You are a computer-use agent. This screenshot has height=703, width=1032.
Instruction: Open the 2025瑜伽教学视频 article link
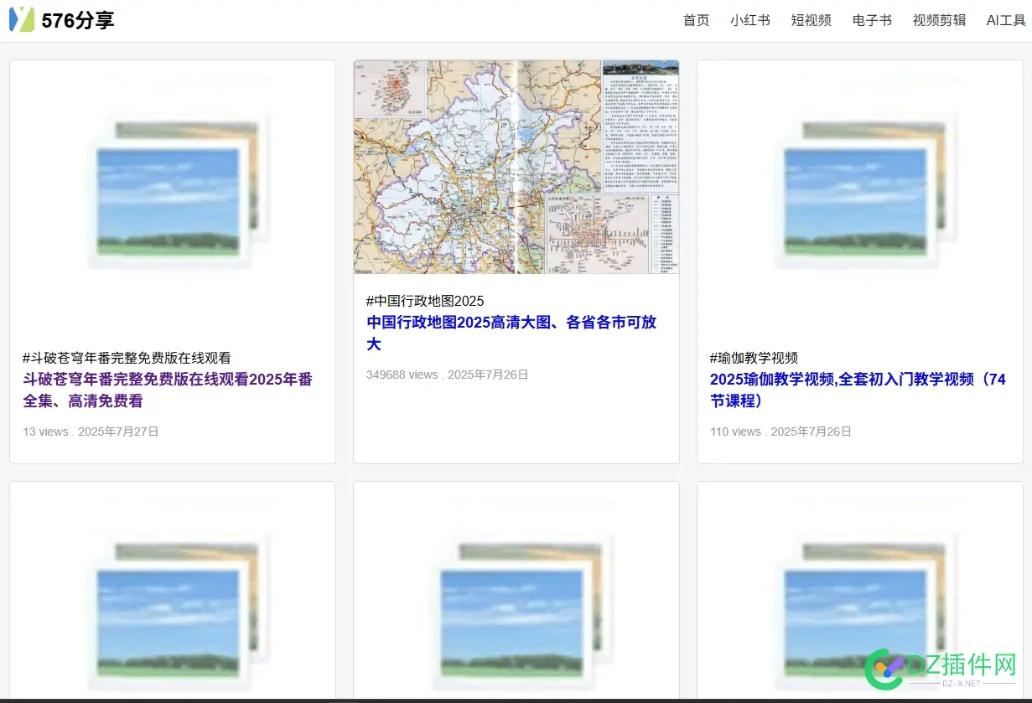857,390
